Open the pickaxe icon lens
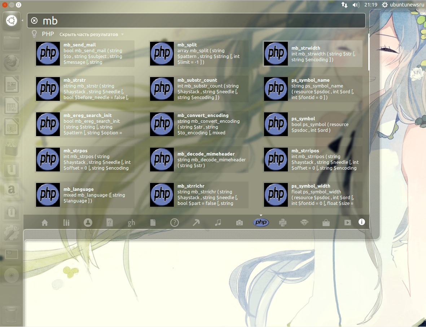 [196, 223]
